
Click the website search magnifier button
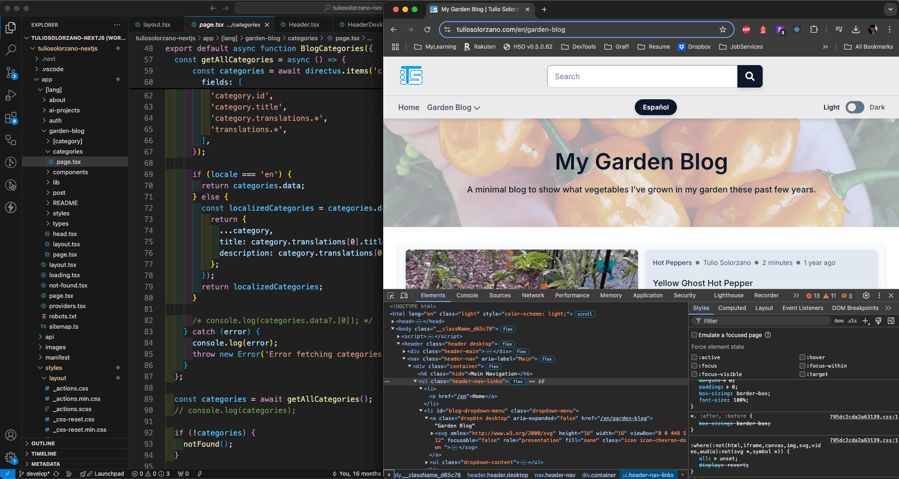click(750, 76)
